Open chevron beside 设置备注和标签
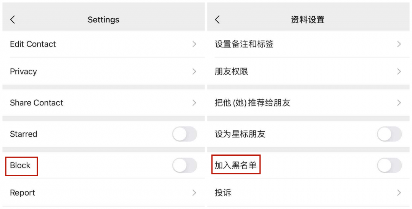 399,44
